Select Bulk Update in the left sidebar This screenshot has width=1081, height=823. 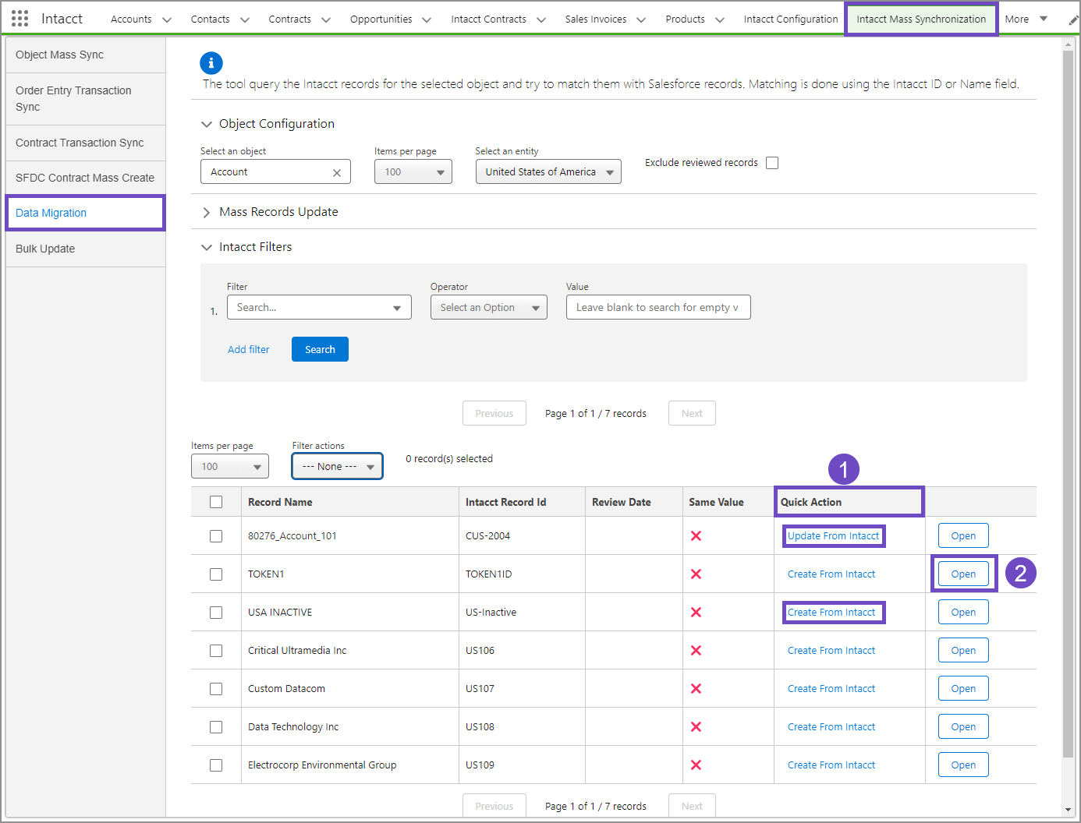(x=45, y=249)
